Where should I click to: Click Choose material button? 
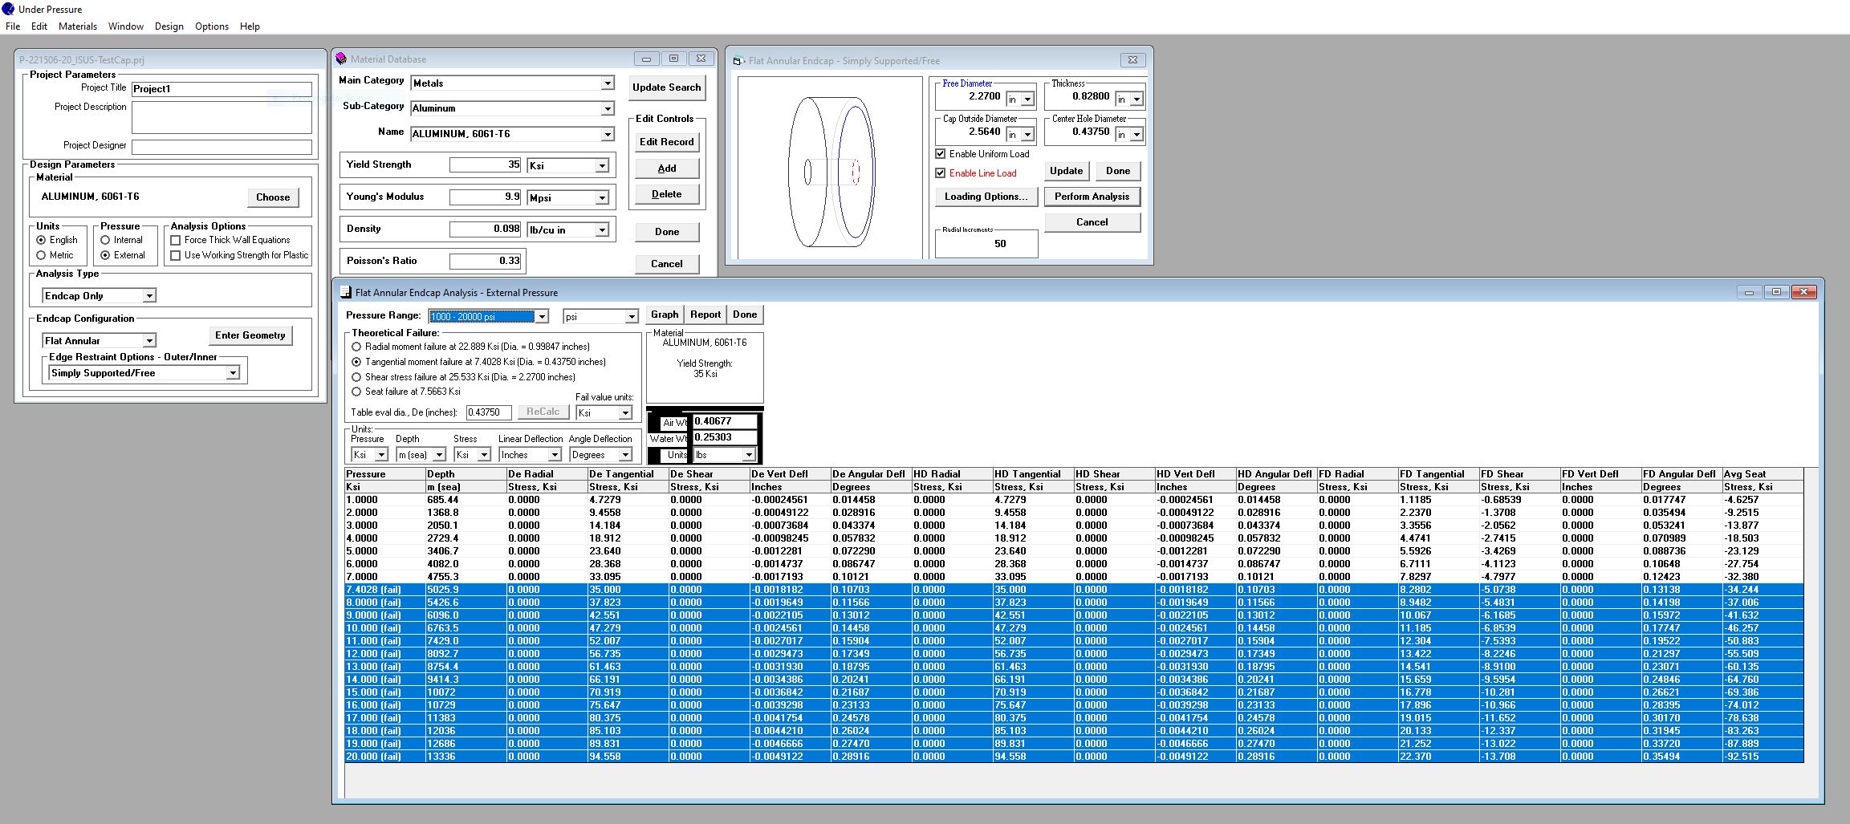coord(273,197)
